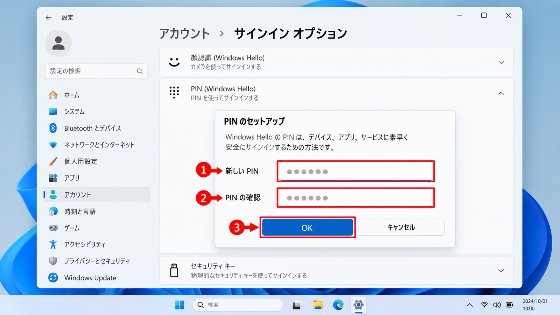Click the OK button in PIN setup

307,227
